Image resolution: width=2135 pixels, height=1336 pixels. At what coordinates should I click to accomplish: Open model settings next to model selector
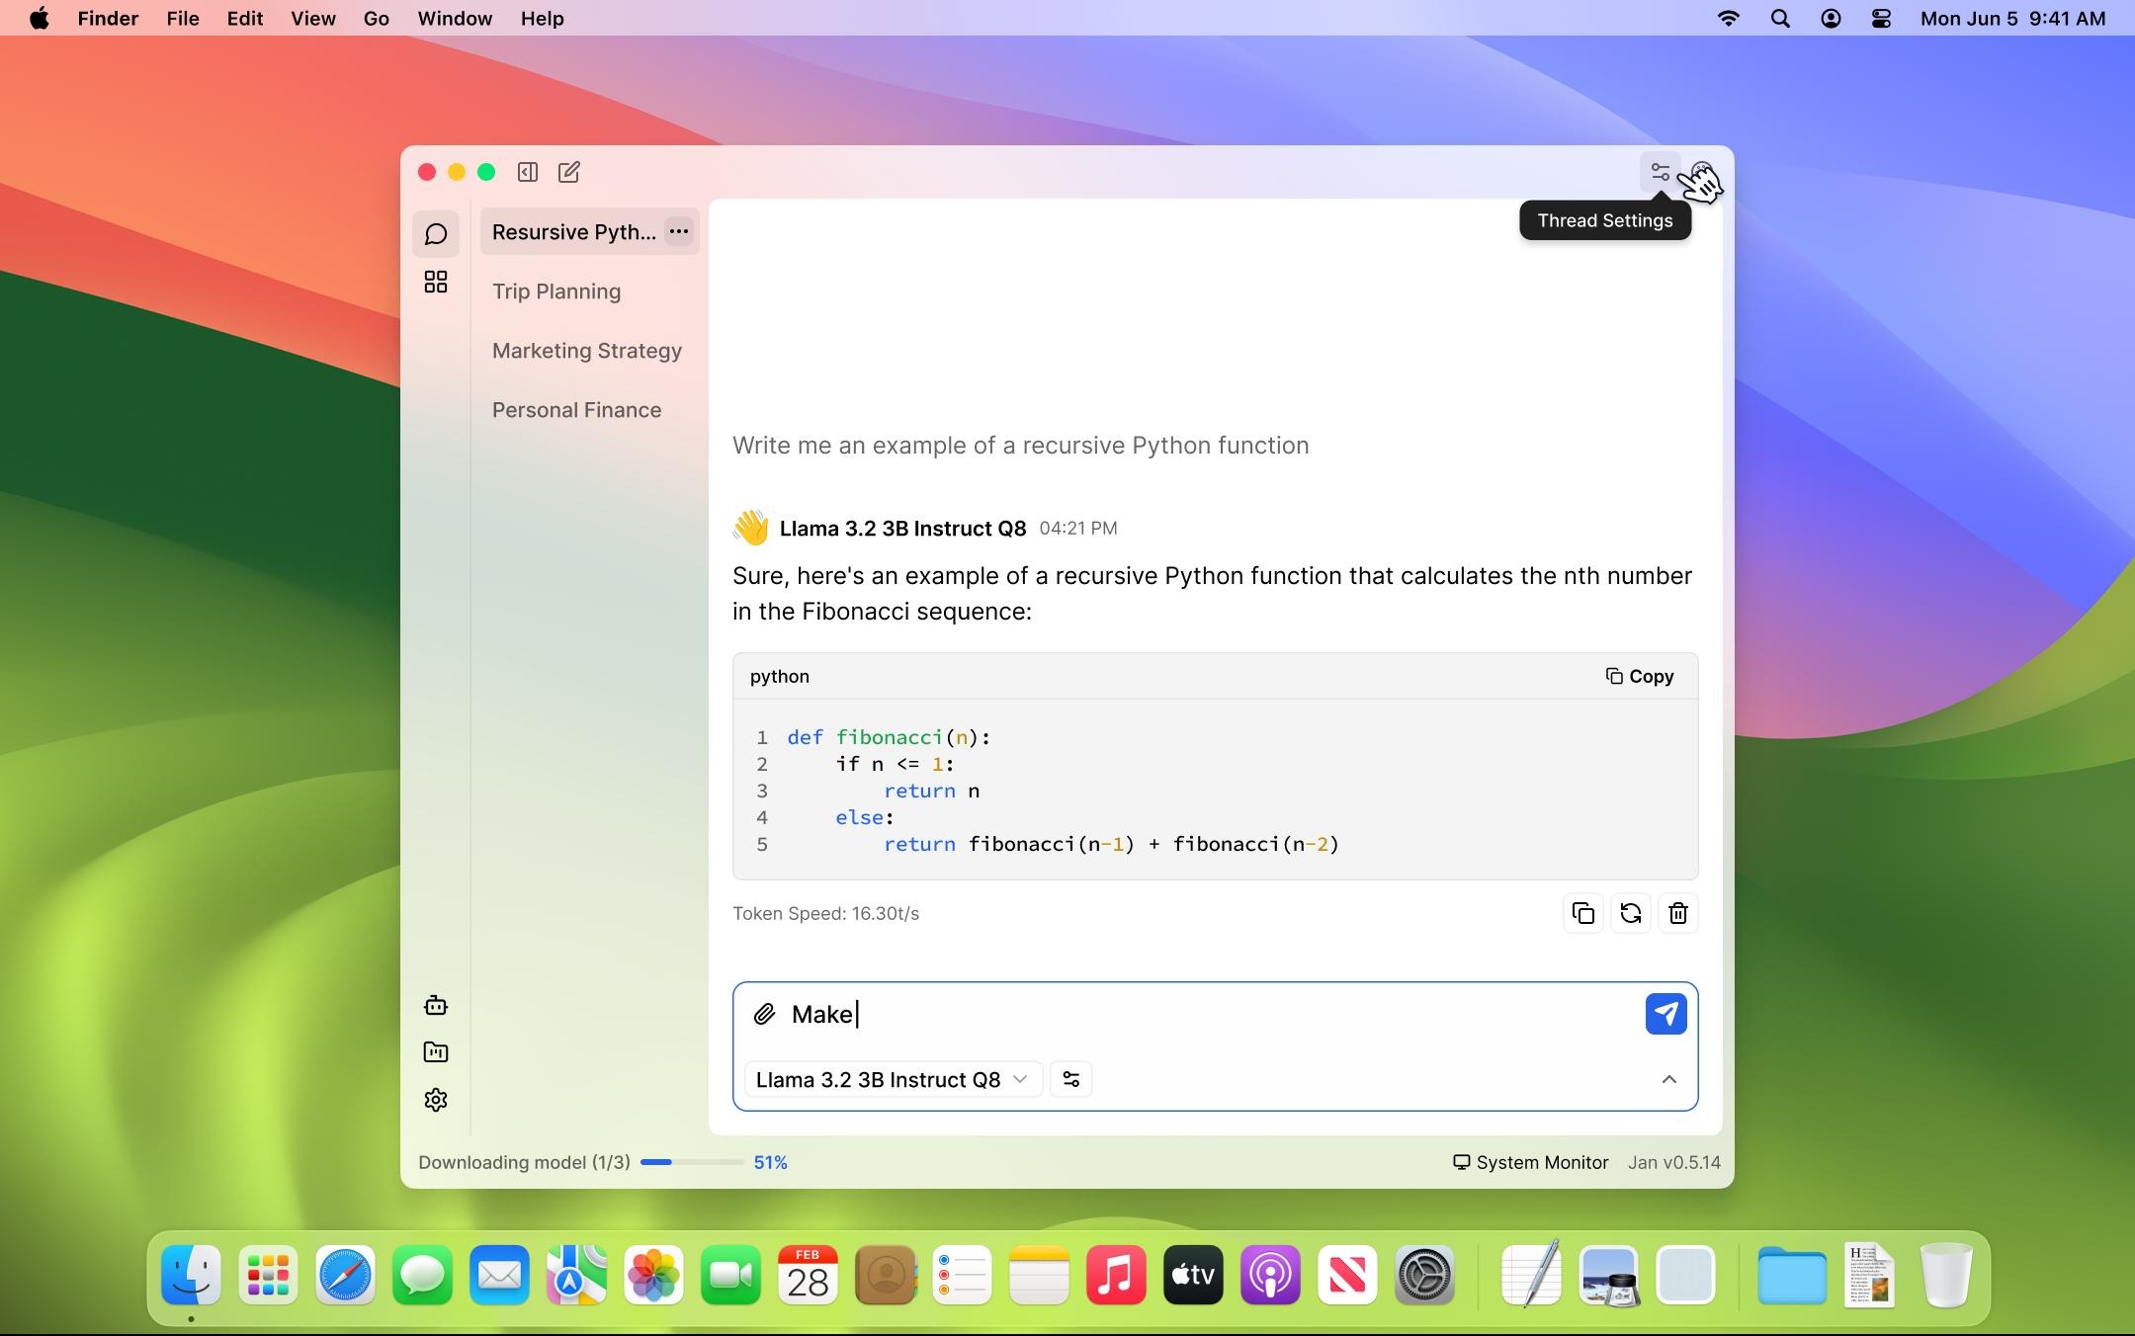coord(1071,1080)
